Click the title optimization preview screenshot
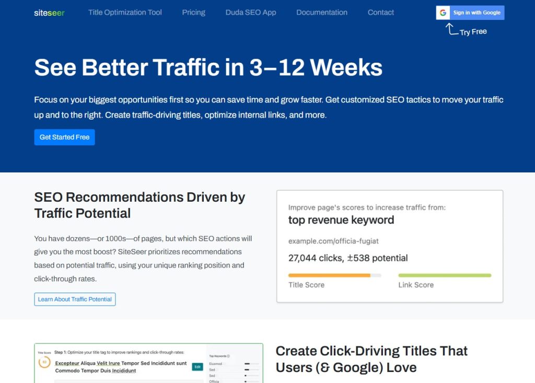Viewport: 535px width, 383px height. pyautogui.click(x=149, y=363)
